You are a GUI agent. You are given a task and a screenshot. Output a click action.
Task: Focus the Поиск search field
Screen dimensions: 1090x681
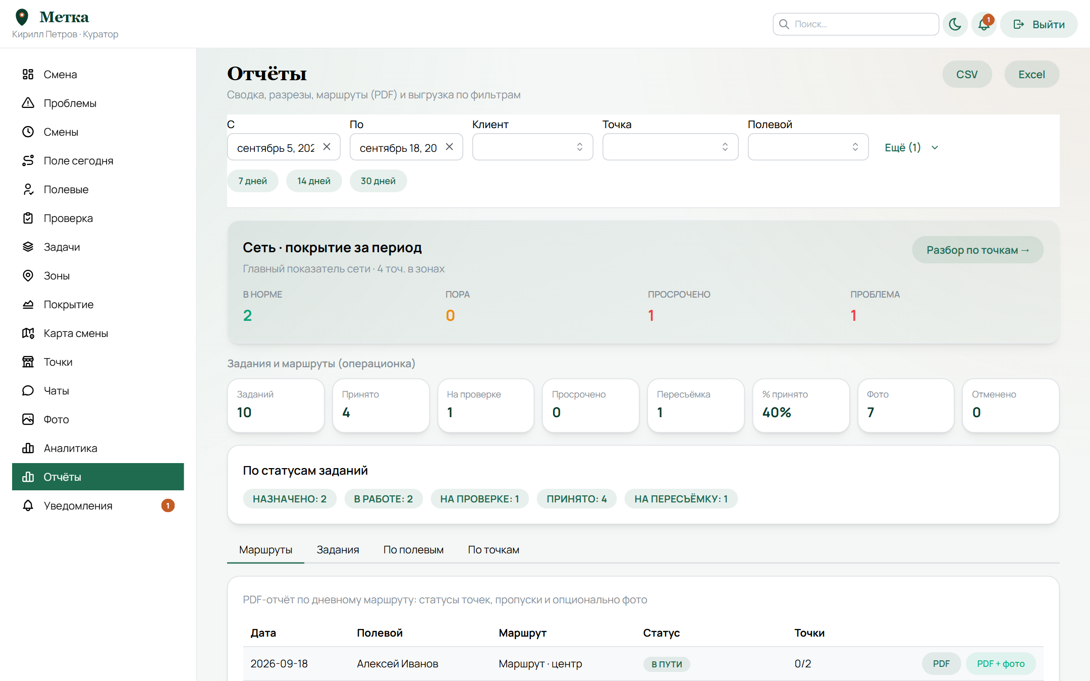856,24
